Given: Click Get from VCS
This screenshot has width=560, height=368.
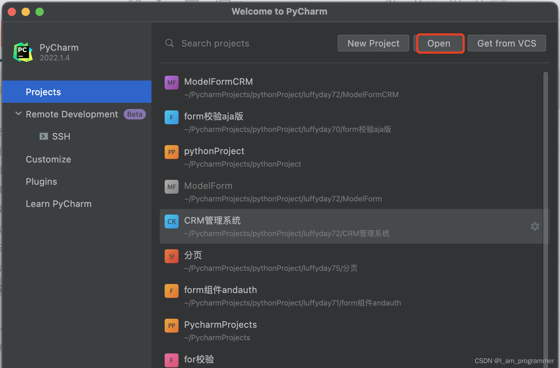Looking at the screenshot, I should (x=507, y=43).
